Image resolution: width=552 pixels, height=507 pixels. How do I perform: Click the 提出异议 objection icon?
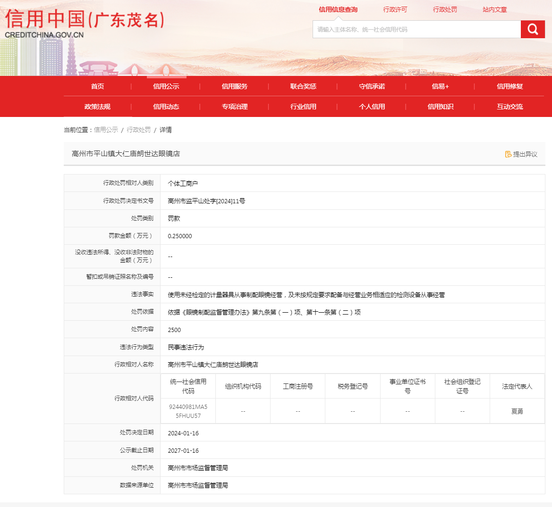click(x=508, y=154)
